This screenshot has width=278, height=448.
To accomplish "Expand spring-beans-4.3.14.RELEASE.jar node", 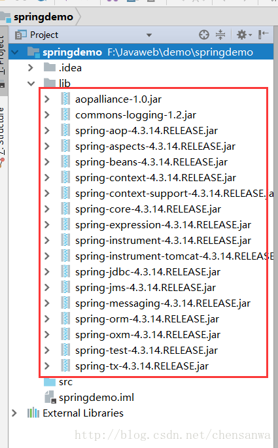I will (47, 162).
